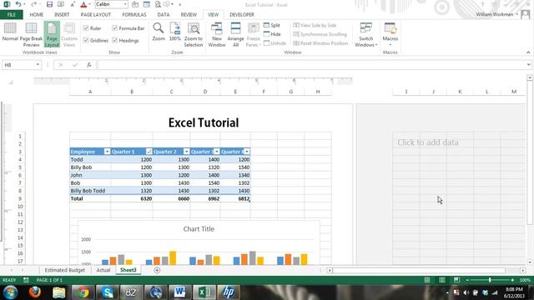
Task: Switch to Normal workbook view
Action: (10, 32)
